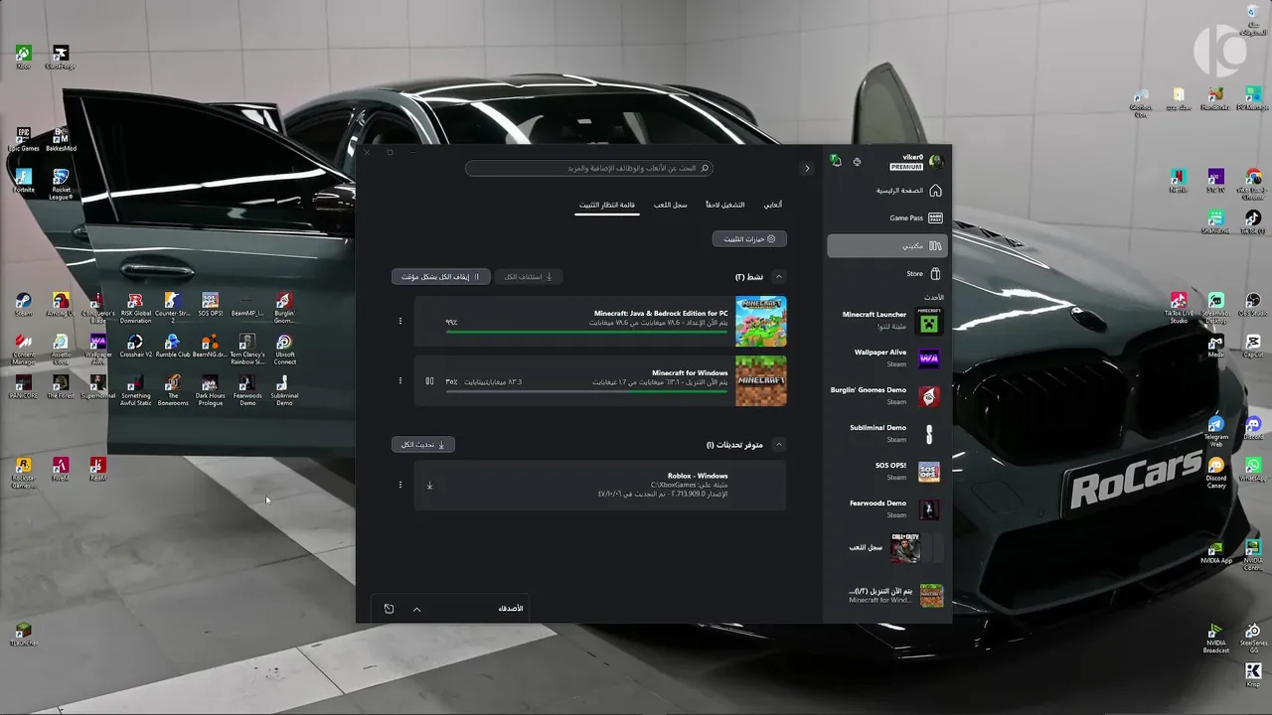Image resolution: width=1272 pixels, height=715 pixels.
Task: Open the viker0 profile avatar
Action: [935, 161]
